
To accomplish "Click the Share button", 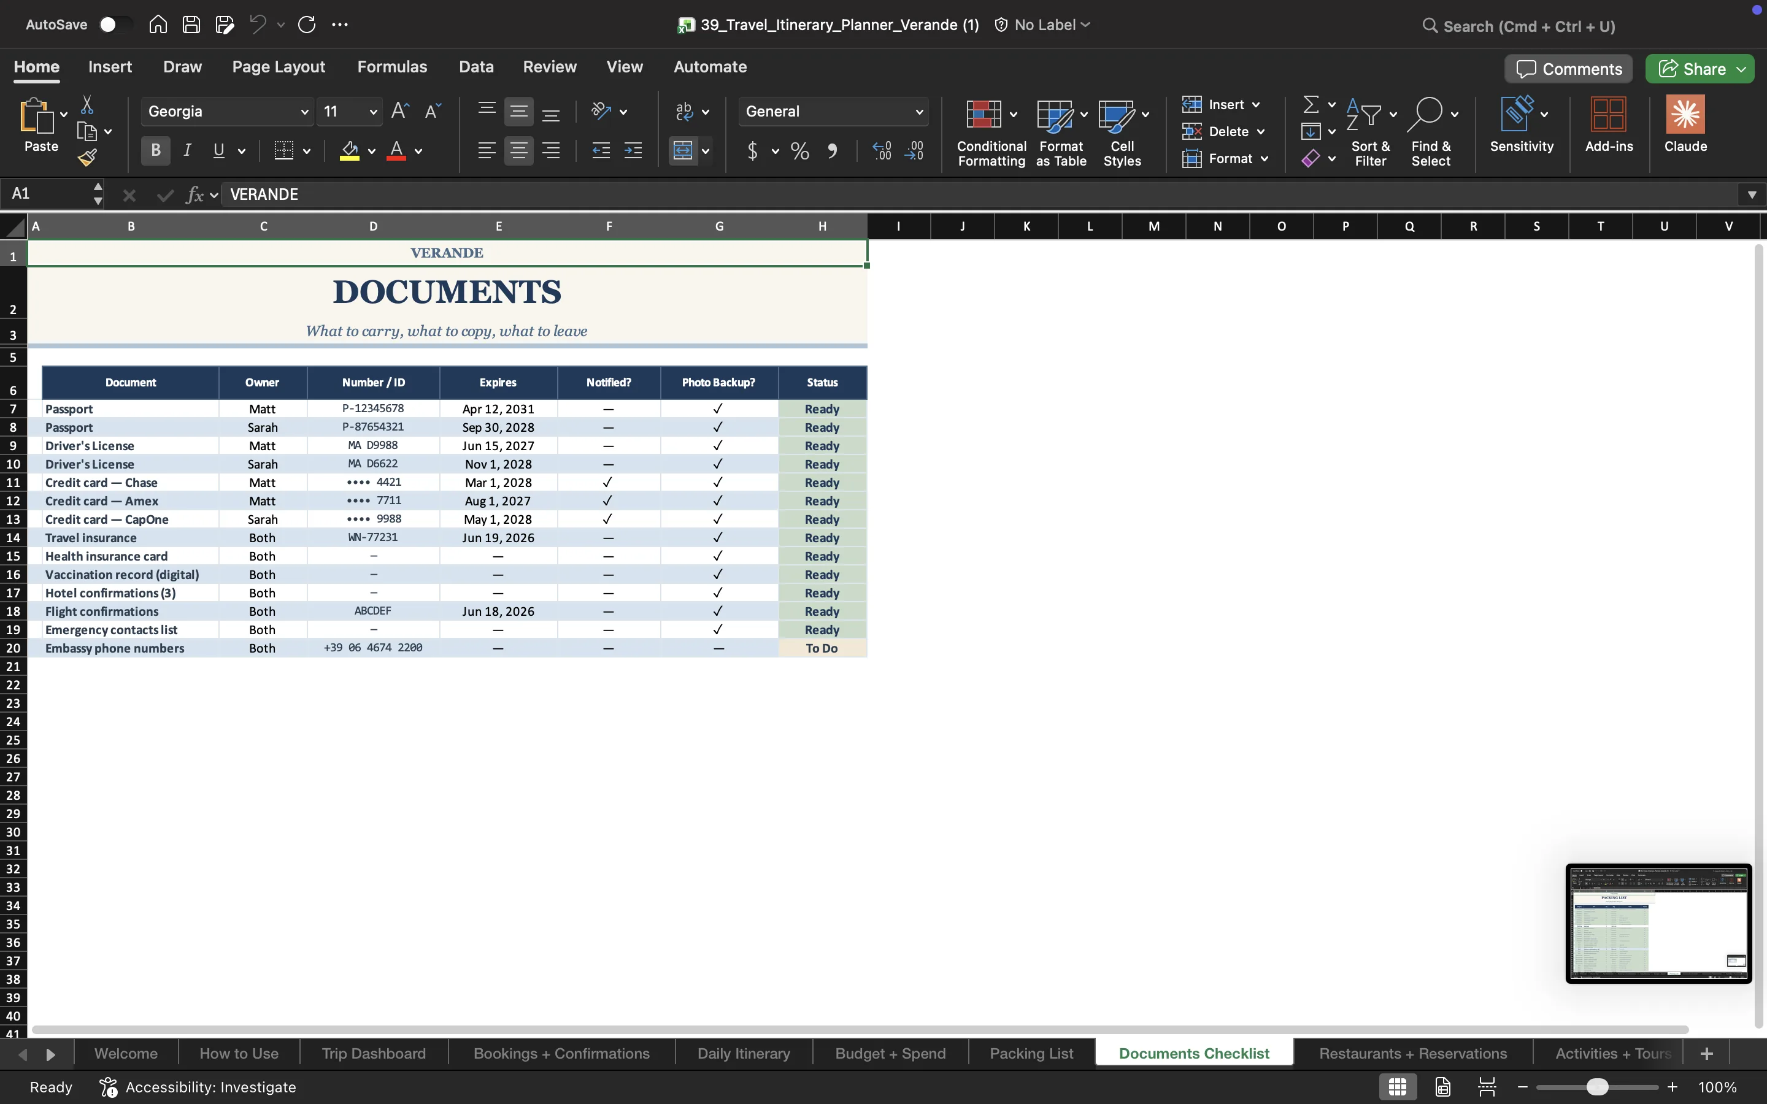I will (x=1693, y=69).
